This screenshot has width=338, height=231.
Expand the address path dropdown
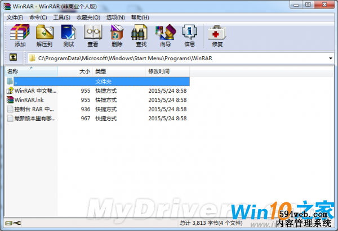click(x=331, y=58)
